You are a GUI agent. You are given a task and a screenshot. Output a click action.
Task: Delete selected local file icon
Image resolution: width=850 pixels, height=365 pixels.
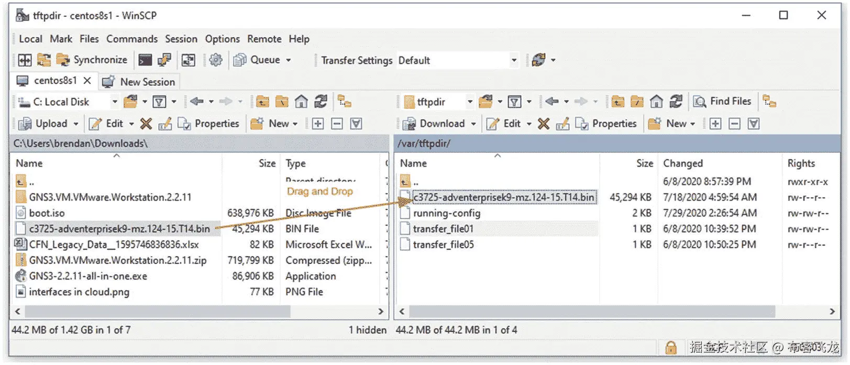point(146,124)
